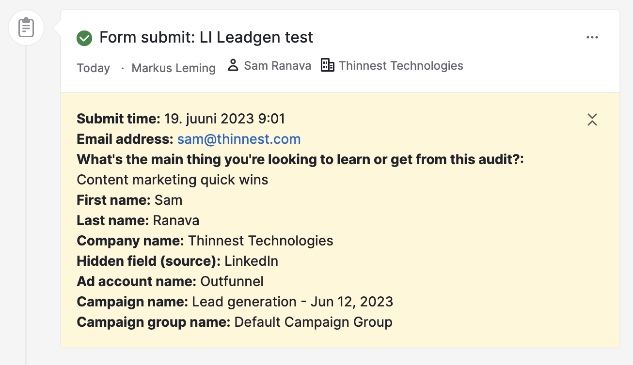Click the "Default Campaign Group" text

coord(313,322)
